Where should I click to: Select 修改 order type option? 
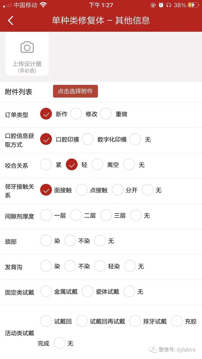[x=76, y=114]
